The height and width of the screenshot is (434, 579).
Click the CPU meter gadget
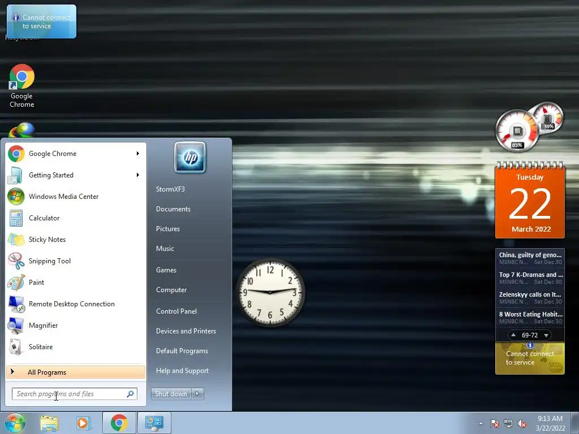point(517,131)
